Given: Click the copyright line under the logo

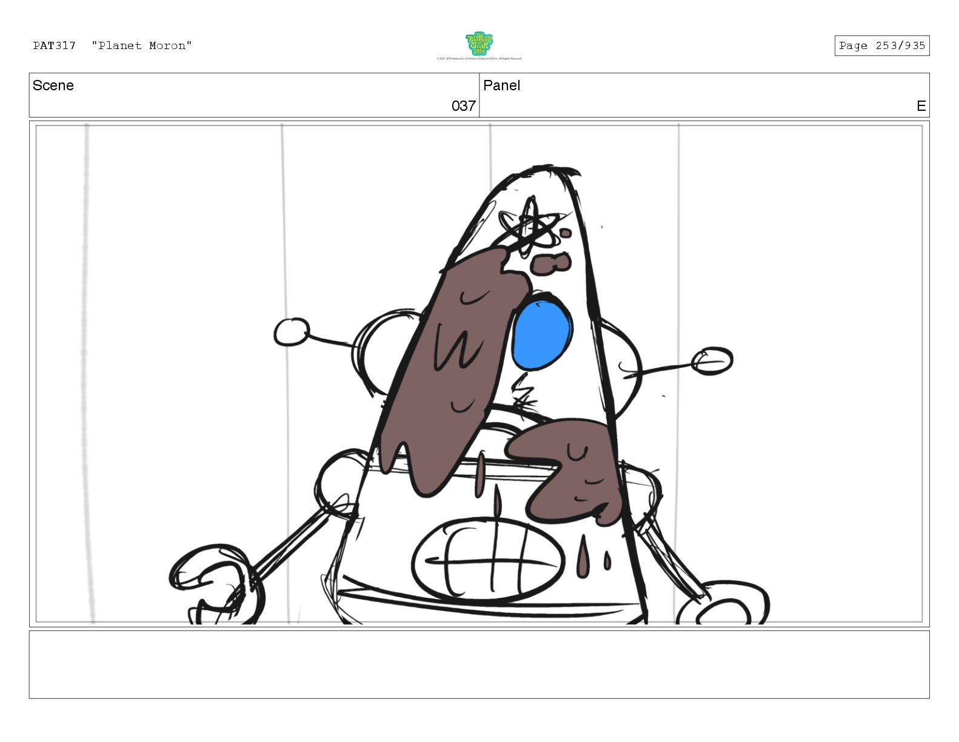Looking at the screenshot, I should (x=479, y=59).
